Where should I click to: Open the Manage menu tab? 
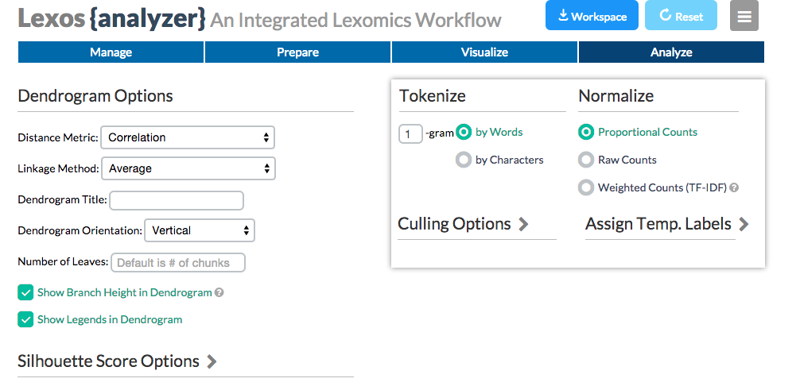tap(111, 52)
